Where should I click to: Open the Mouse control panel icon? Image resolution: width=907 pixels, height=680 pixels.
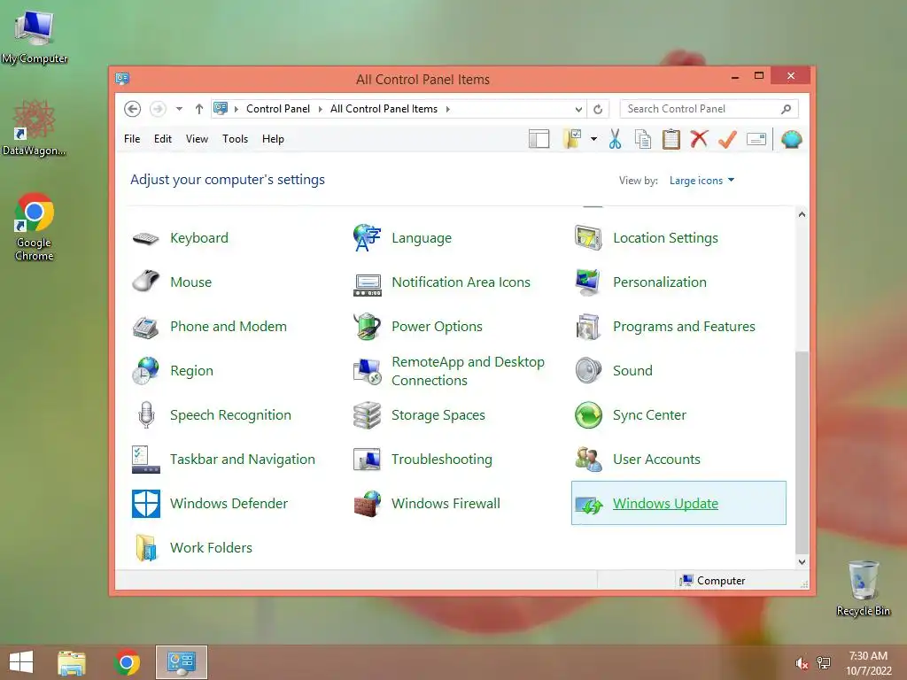(145, 282)
